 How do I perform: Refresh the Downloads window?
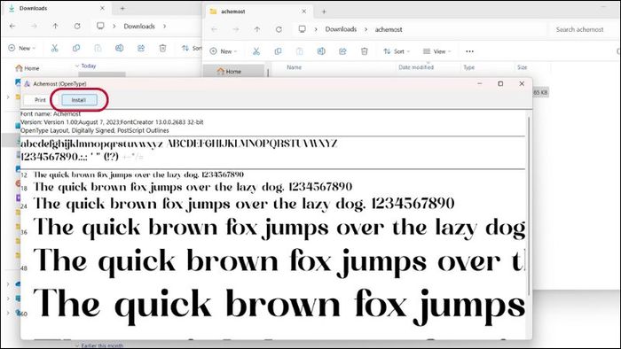77,26
